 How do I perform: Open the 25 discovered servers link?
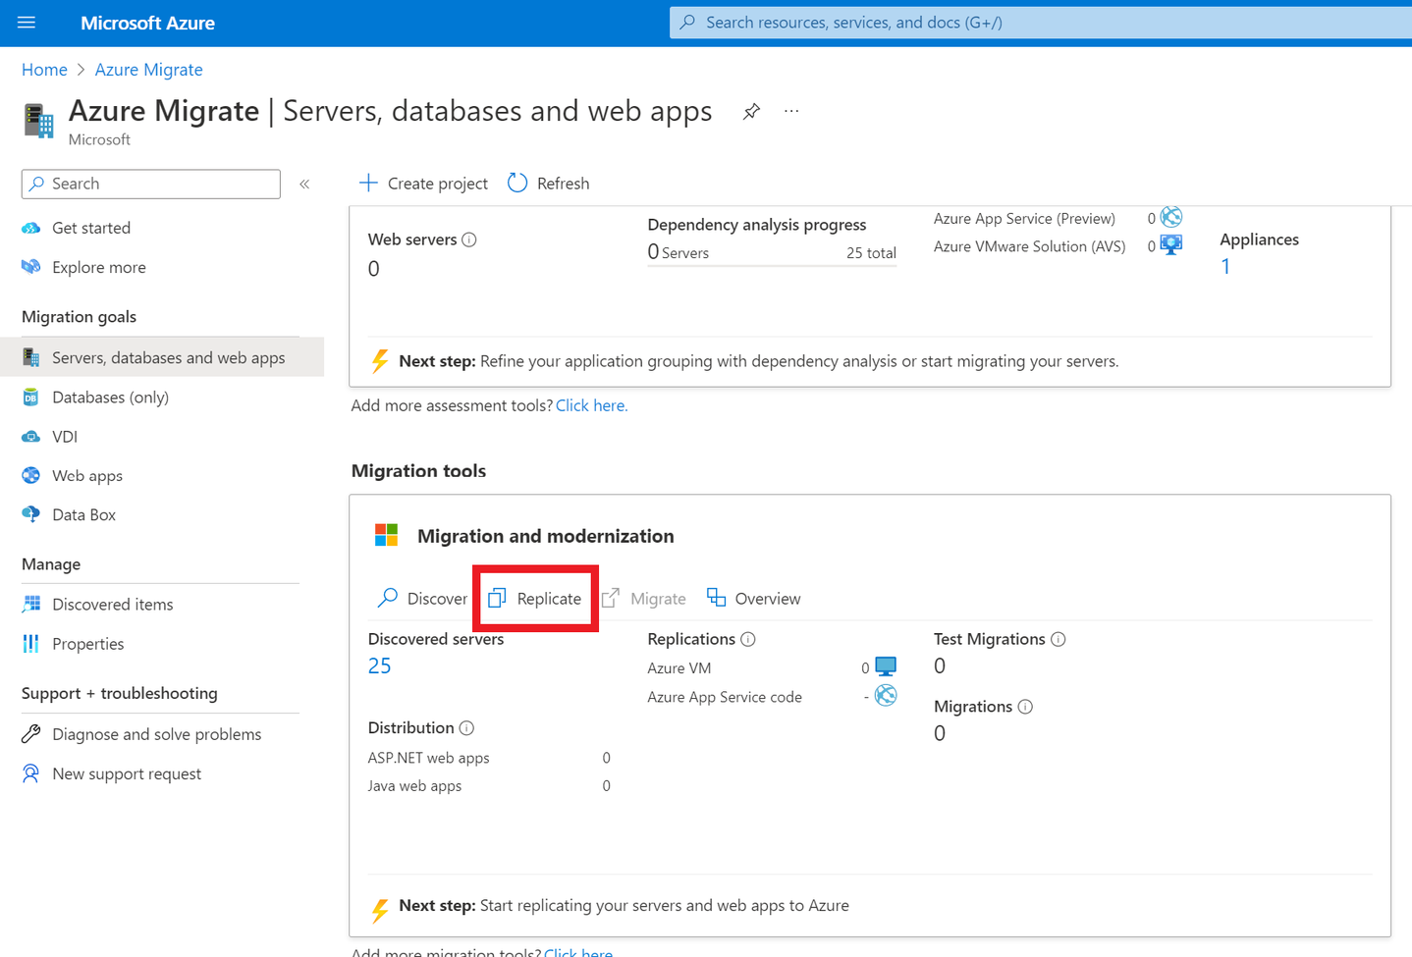(379, 665)
